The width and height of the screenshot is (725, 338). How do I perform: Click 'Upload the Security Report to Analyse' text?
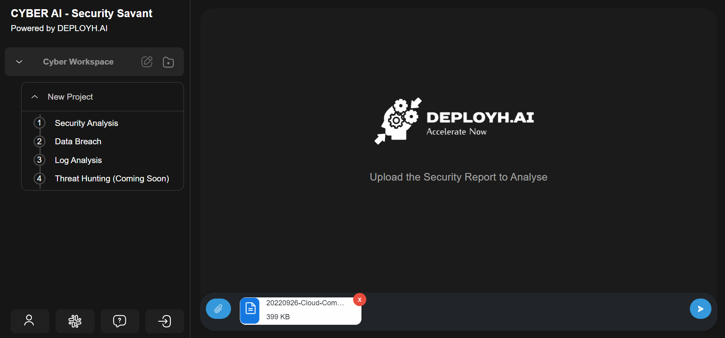click(x=458, y=177)
